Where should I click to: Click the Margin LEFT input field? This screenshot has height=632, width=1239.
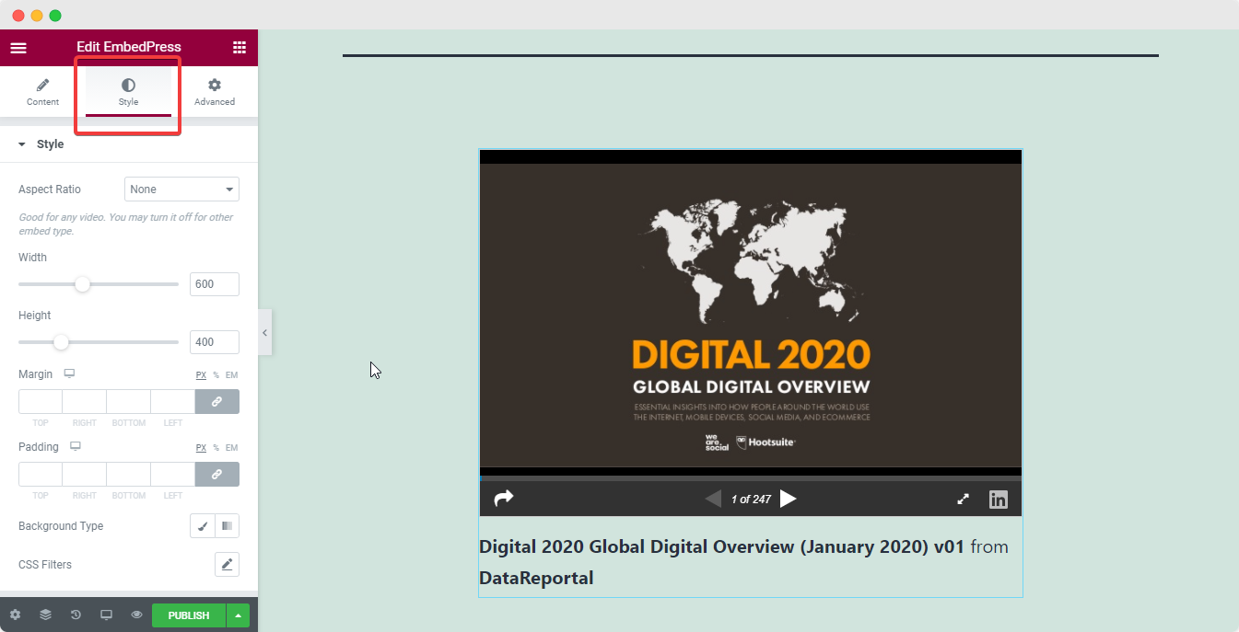click(x=173, y=402)
